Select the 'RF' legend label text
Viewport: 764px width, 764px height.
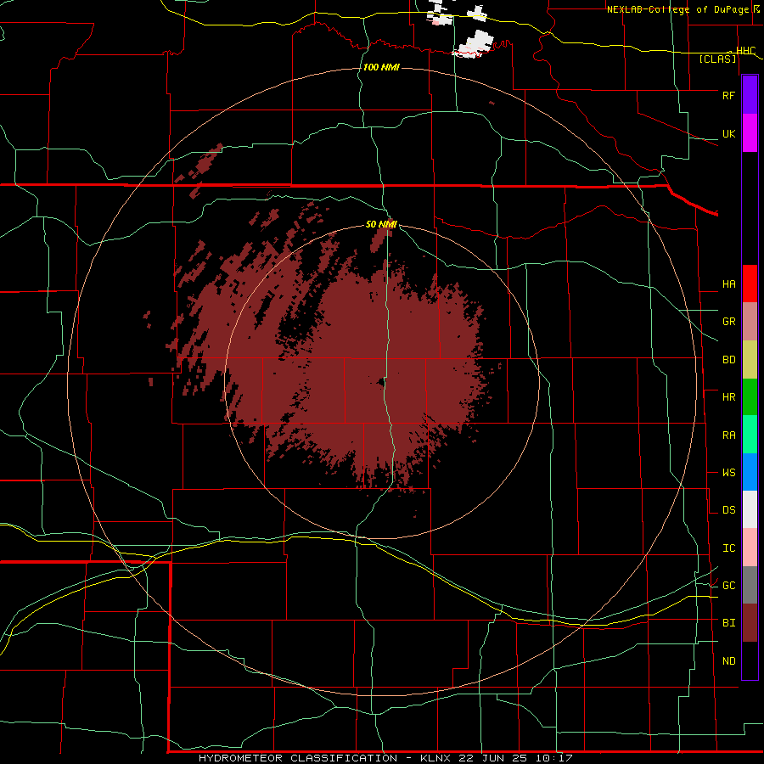click(728, 95)
